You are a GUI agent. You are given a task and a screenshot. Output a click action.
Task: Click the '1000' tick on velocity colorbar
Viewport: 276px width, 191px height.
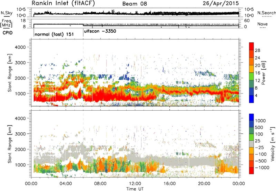[260, 121]
